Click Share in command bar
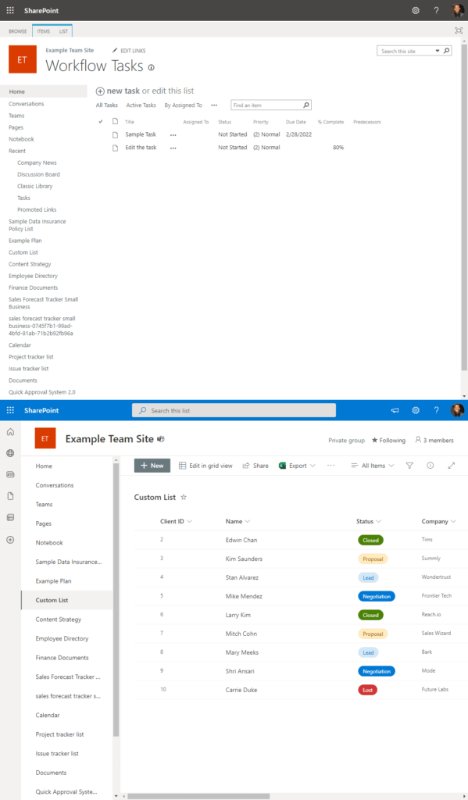 click(x=255, y=466)
